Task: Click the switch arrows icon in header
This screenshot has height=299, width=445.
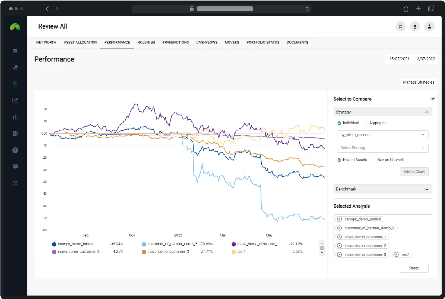Action: (x=400, y=26)
